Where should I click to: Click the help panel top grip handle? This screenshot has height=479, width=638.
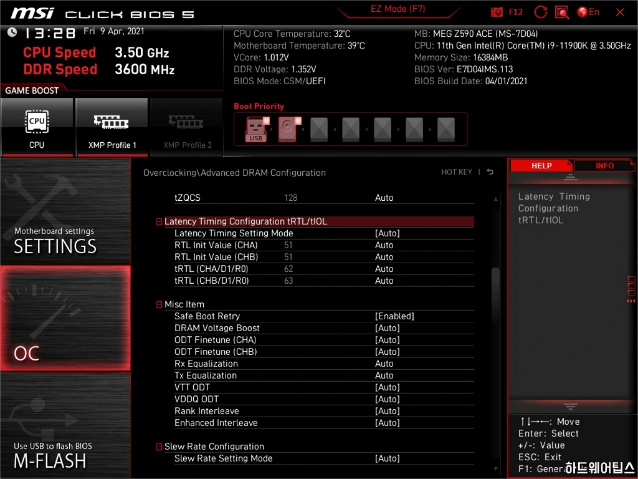click(571, 177)
